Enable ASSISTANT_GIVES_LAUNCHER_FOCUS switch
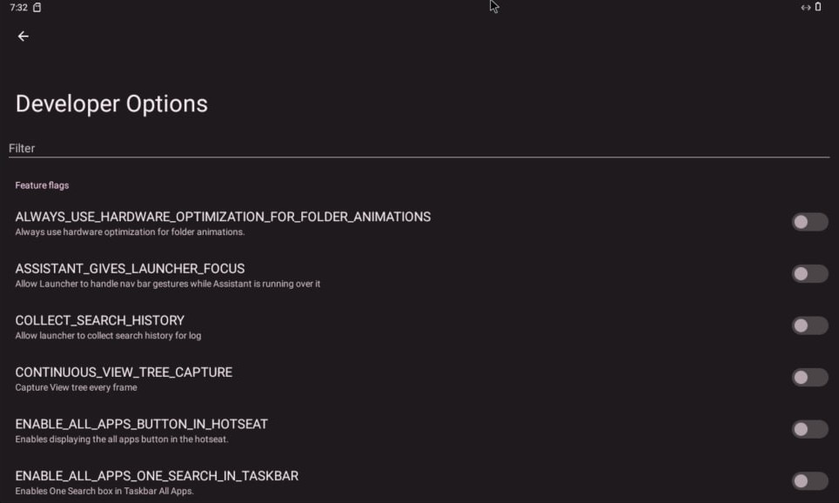The height and width of the screenshot is (503, 839). [809, 274]
